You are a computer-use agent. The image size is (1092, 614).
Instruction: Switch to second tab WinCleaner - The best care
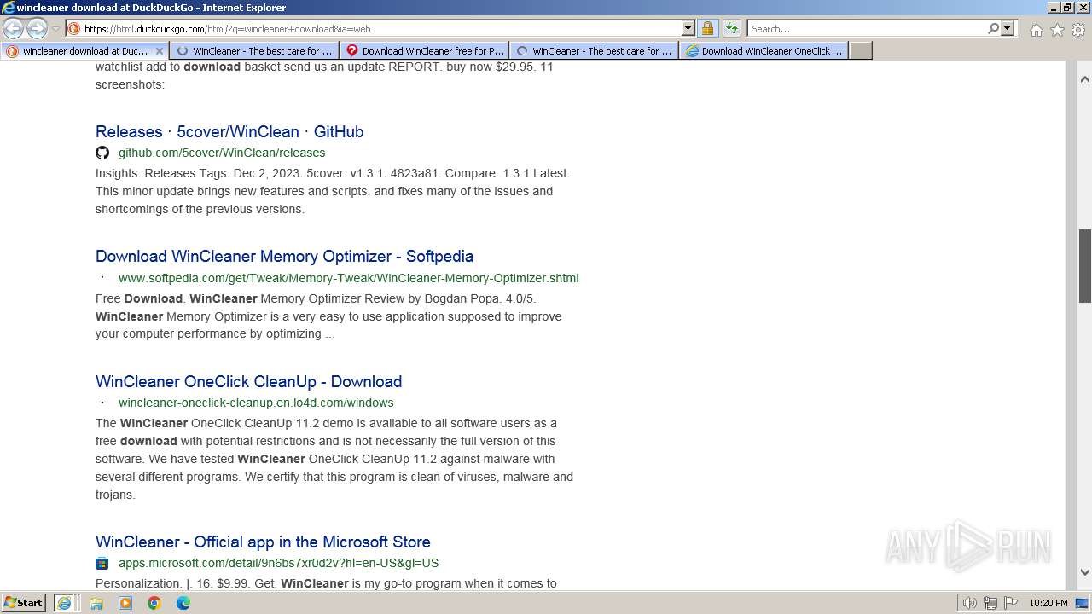[254, 51]
